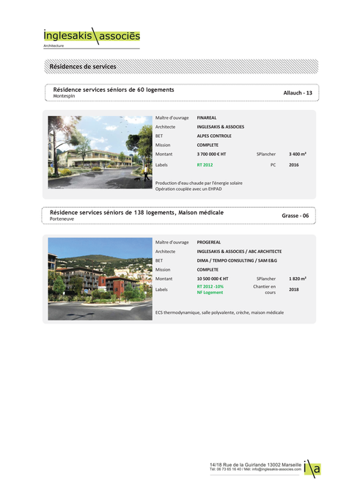The width and height of the screenshot is (352, 498).
Task: Open the Allauch residence rendering image
Action: click(x=100, y=152)
